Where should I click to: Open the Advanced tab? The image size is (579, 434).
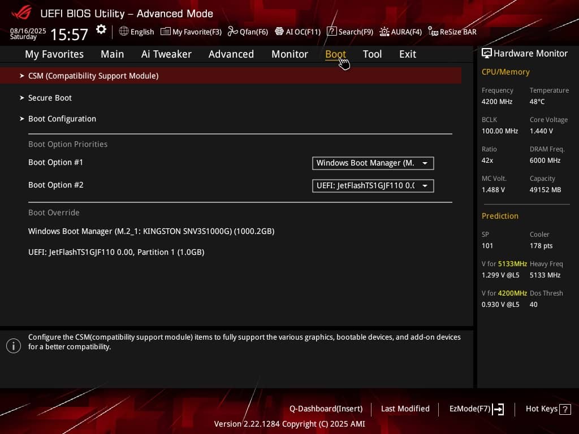point(231,54)
